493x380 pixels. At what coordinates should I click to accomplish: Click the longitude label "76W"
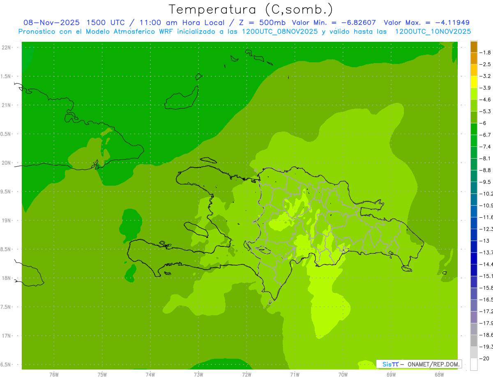[x=54, y=375]
